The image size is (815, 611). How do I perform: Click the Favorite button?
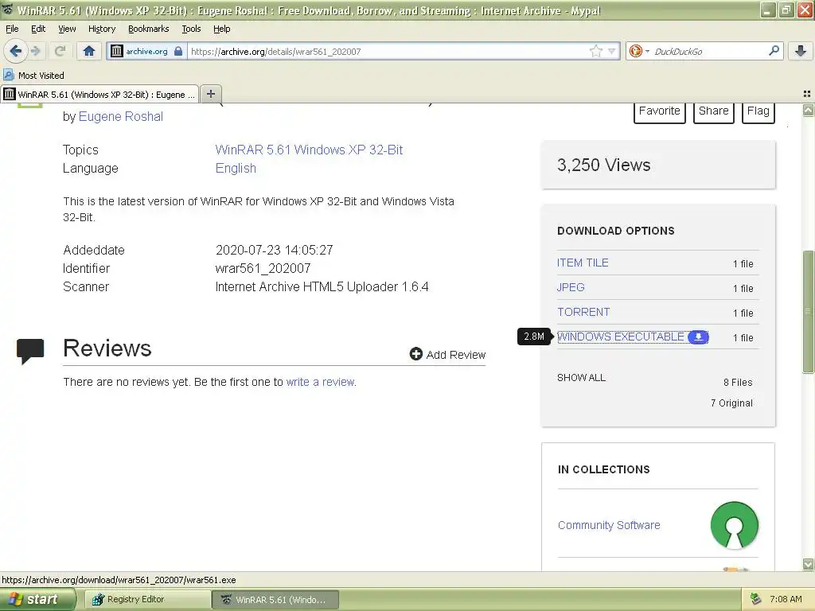tap(660, 112)
